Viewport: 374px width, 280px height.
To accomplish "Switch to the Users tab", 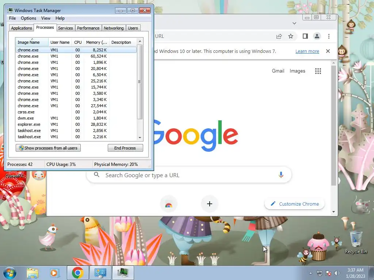I will point(133,28).
